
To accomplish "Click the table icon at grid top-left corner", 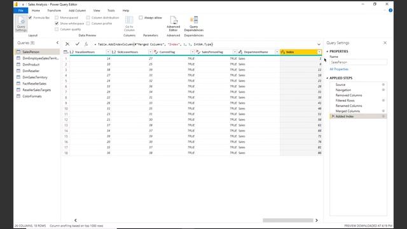I will pos(66,52).
